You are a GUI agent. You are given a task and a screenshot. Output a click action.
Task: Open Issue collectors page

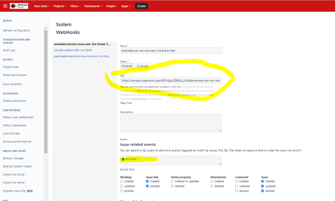click(12, 84)
